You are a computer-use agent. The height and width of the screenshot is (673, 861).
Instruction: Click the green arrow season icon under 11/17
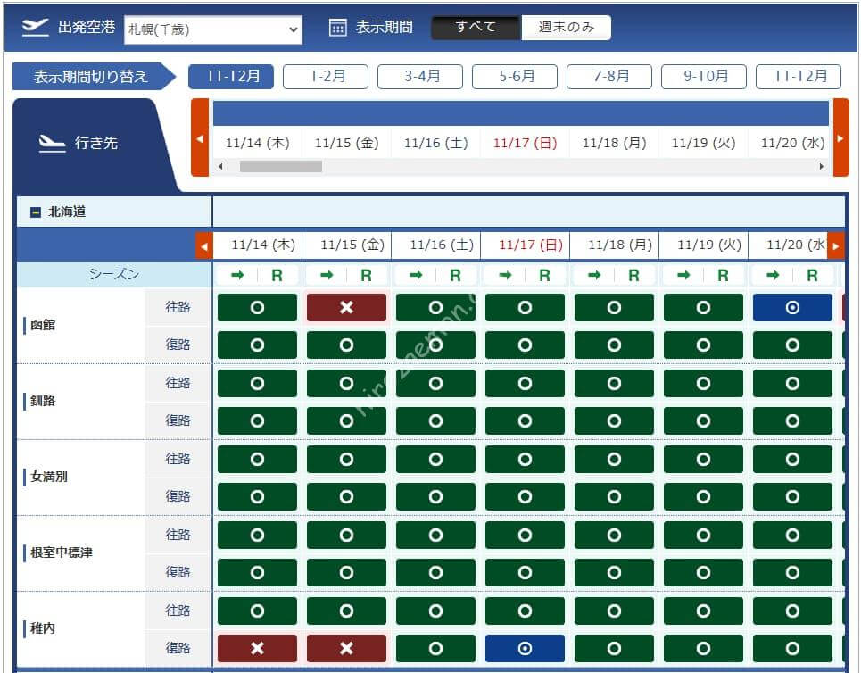(505, 275)
